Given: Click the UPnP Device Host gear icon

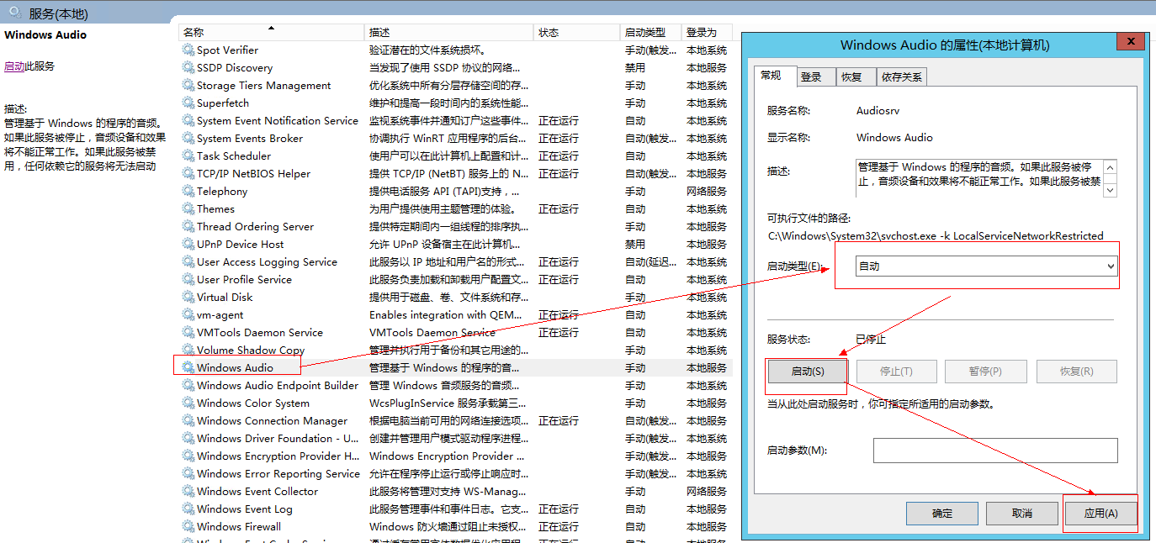Looking at the screenshot, I should 188,245.
